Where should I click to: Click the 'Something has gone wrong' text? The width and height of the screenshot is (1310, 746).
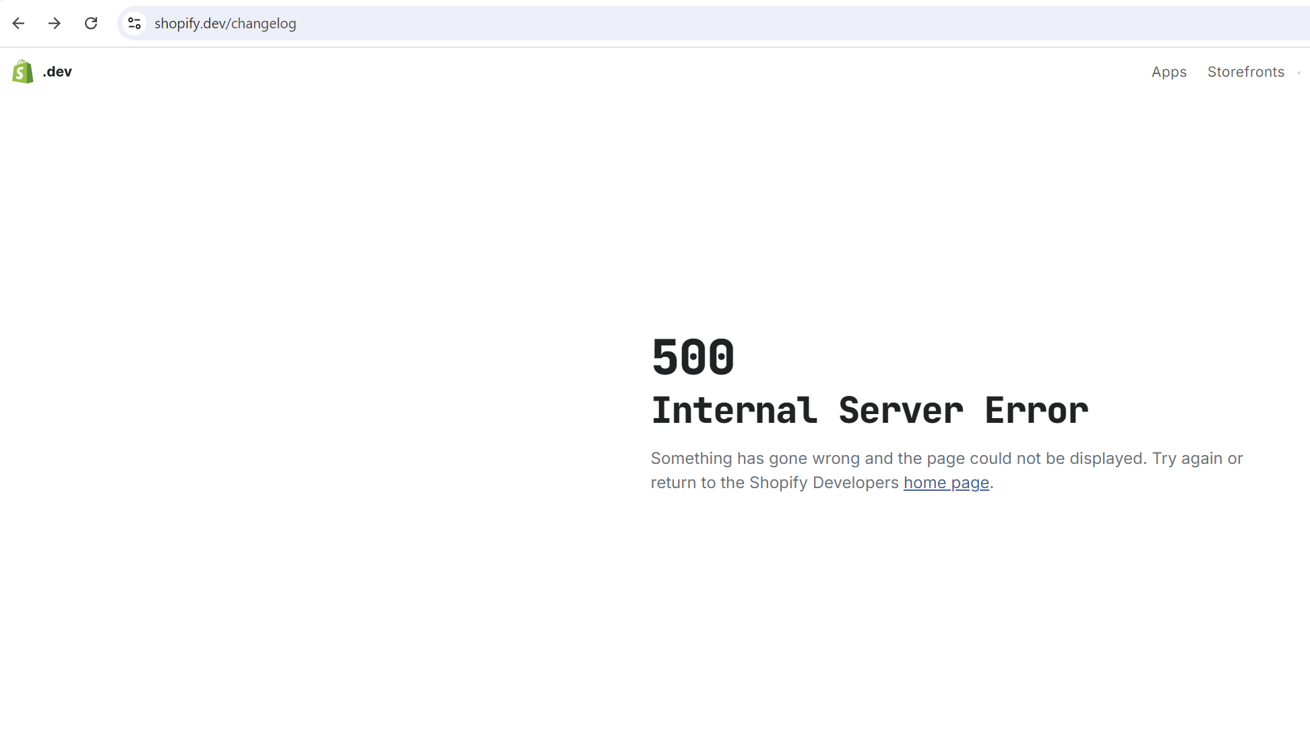[755, 459]
